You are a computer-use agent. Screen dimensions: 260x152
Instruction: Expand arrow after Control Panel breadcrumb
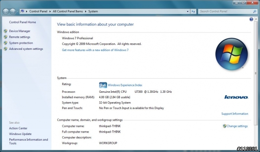coord(50,11)
